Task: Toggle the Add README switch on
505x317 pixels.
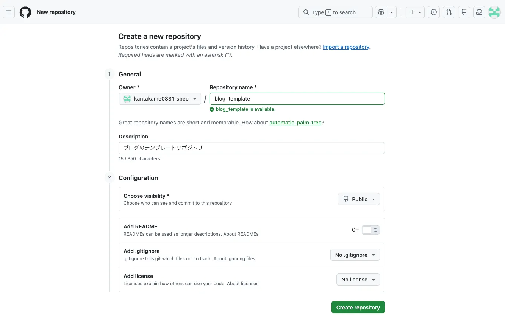Action: tap(371, 230)
